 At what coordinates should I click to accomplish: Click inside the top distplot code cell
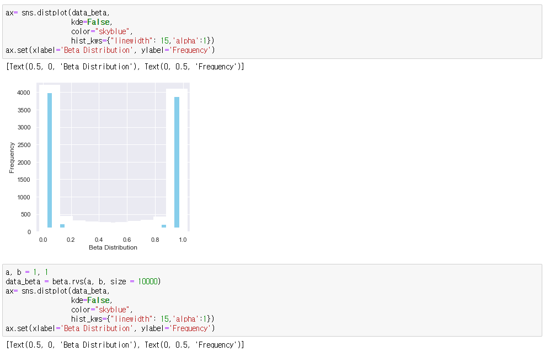(272, 31)
